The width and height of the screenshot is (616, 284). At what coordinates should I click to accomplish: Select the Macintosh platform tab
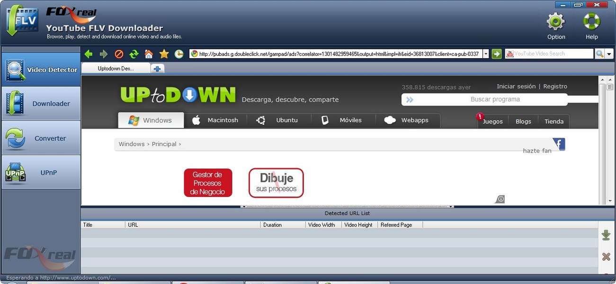pos(215,120)
